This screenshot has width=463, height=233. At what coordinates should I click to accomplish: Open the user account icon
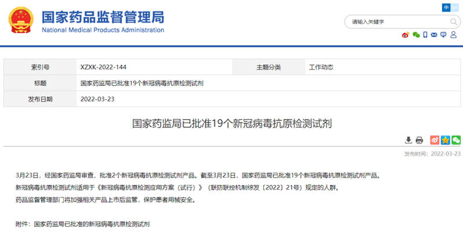(x=454, y=35)
